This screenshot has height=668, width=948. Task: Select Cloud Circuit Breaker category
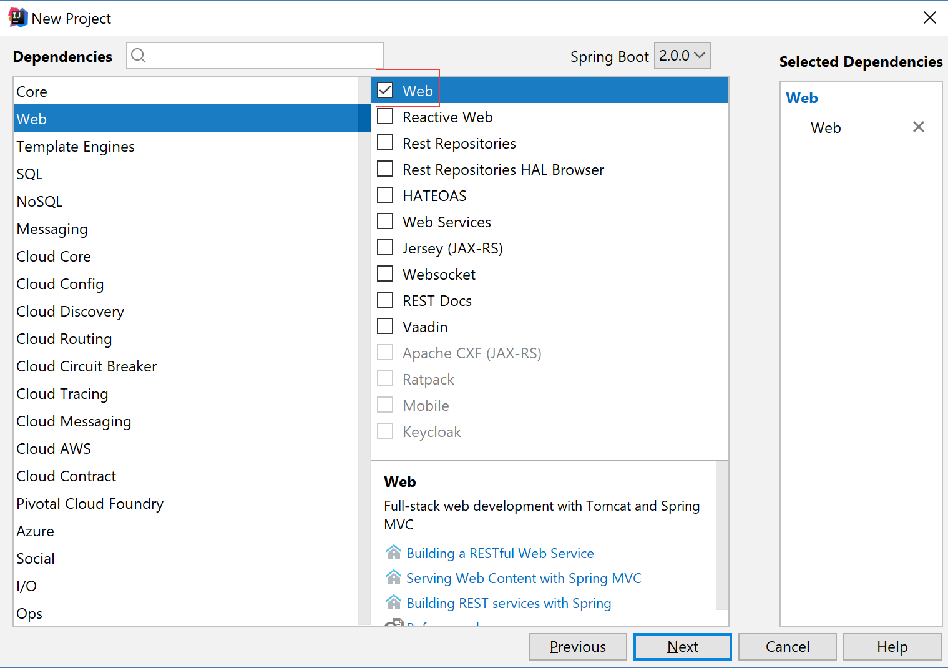pyautogui.click(x=186, y=366)
